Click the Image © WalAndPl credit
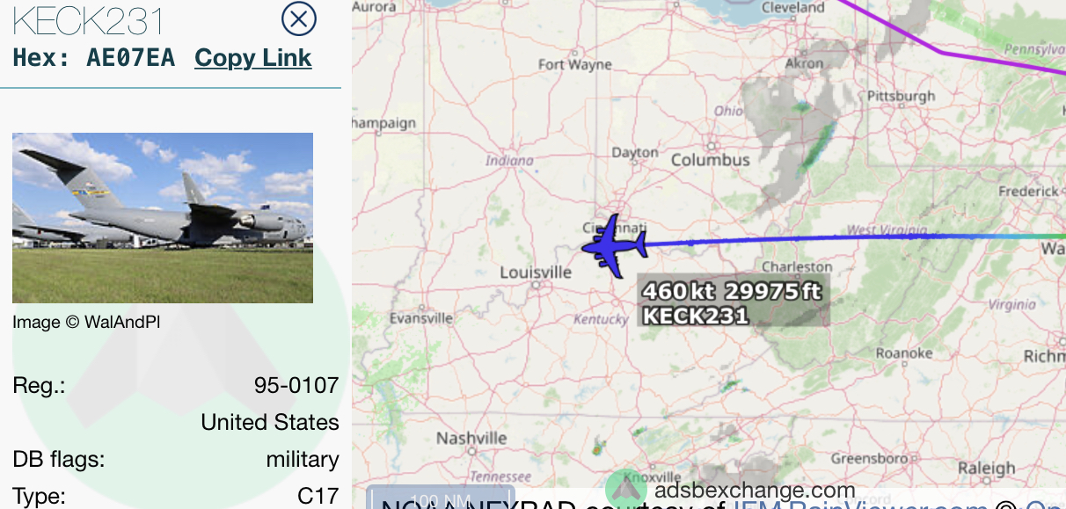Viewport: 1066px width, 509px height. pyautogui.click(x=86, y=323)
